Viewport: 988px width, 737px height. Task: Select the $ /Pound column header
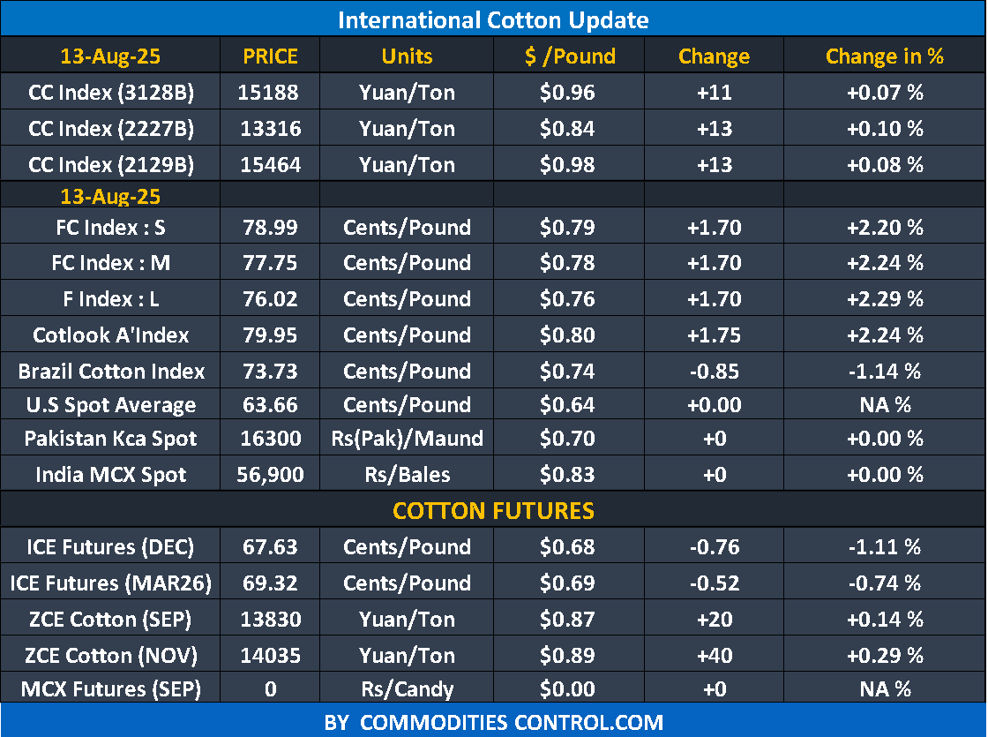pyautogui.click(x=569, y=56)
